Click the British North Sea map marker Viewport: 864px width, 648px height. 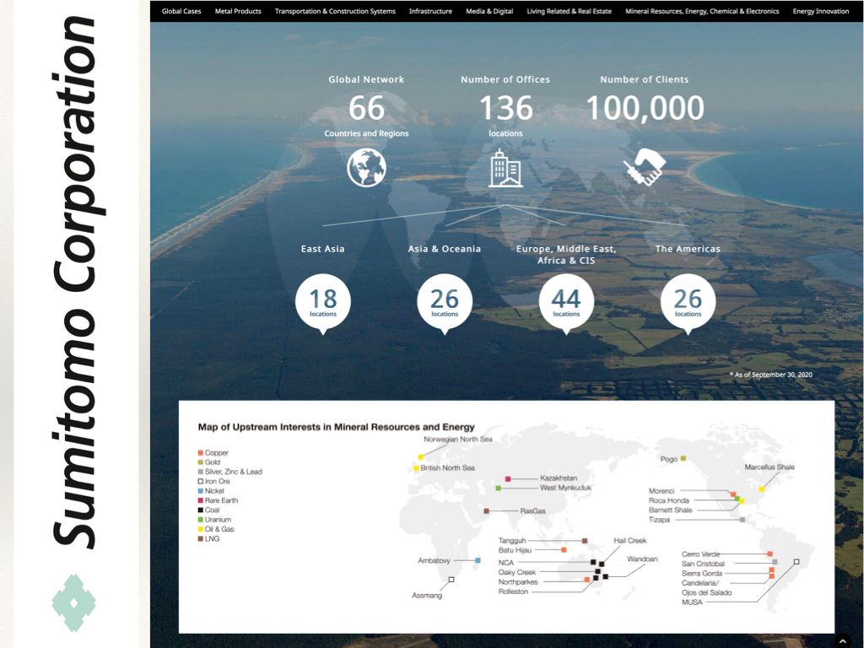click(x=416, y=468)
